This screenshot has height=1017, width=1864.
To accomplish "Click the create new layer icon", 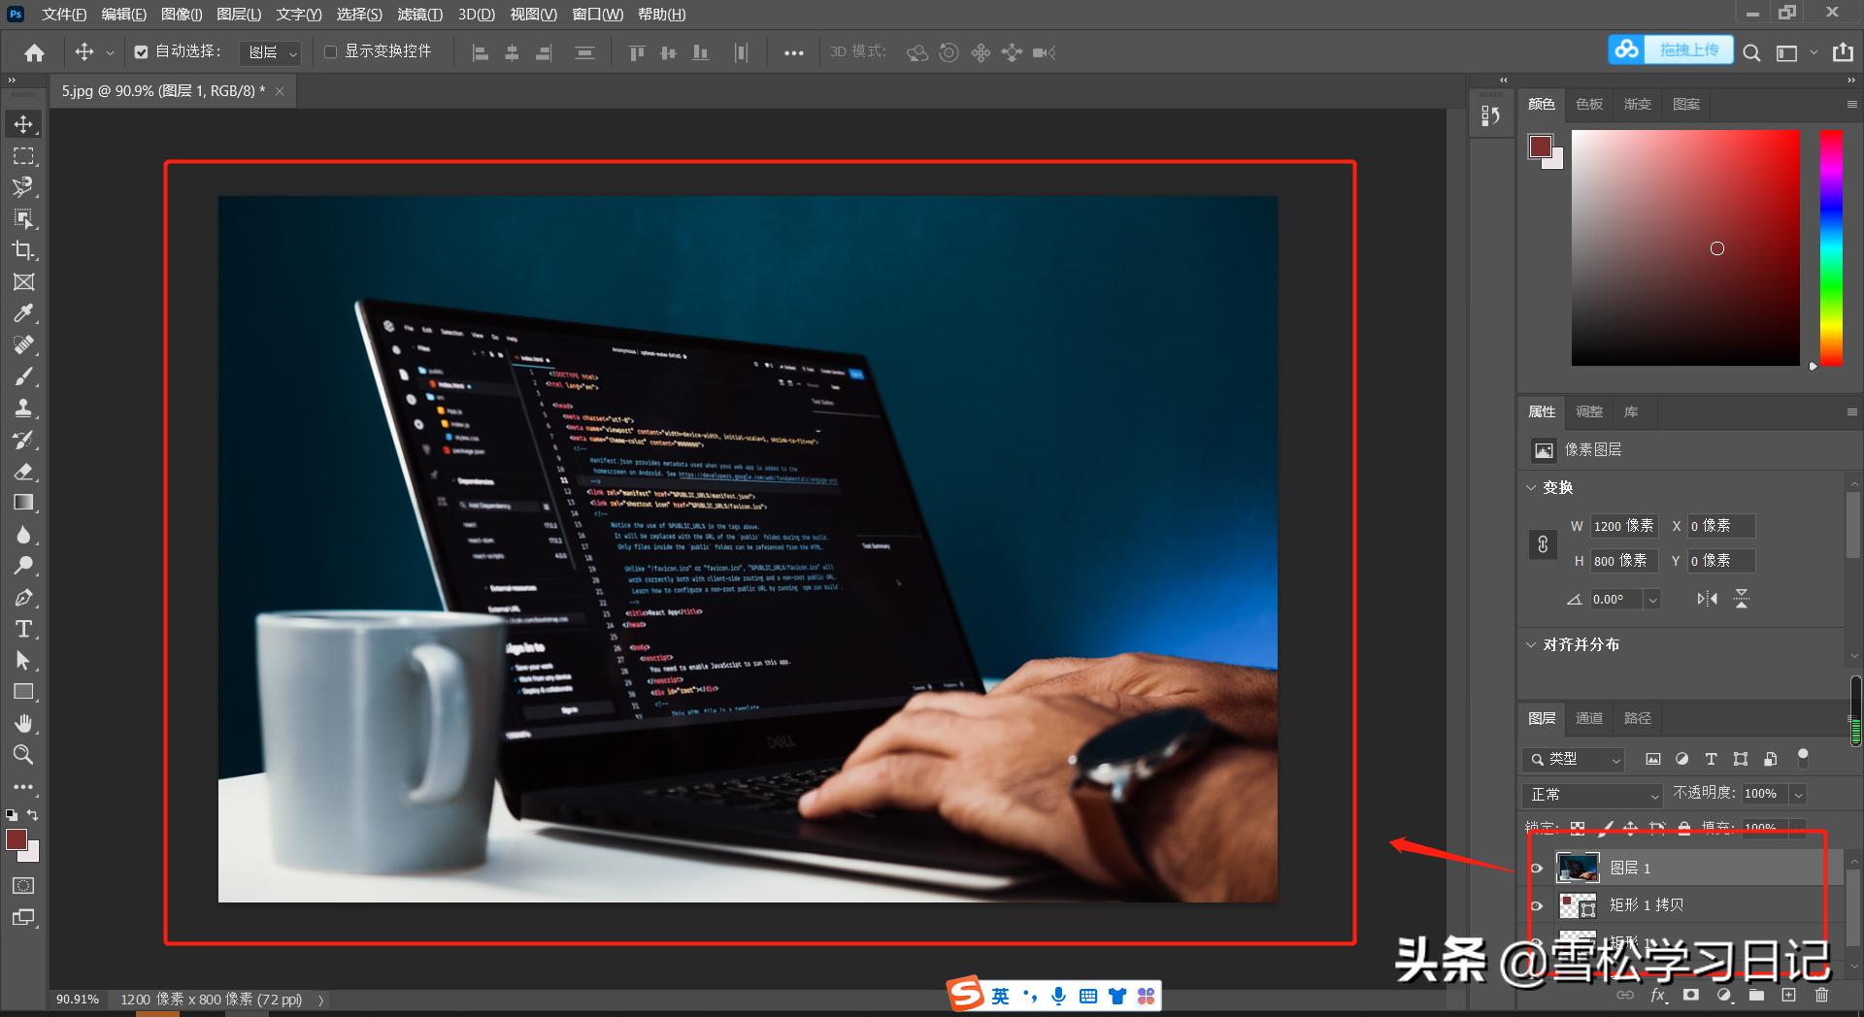I will point(1788,995).
